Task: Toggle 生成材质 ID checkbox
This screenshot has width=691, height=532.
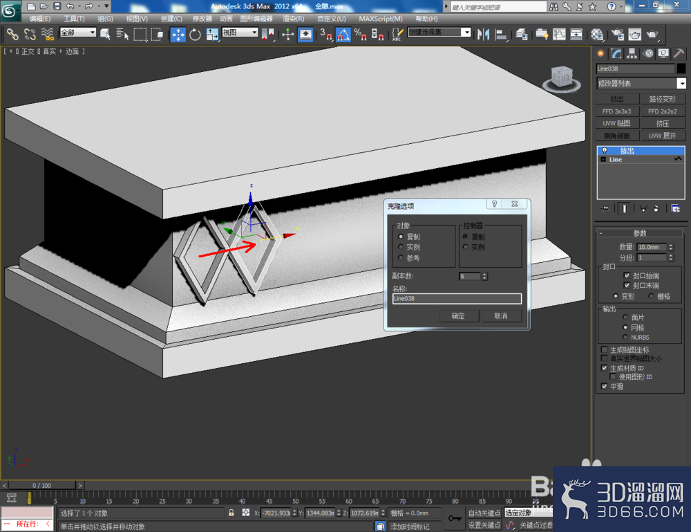Action: [604, 368]
